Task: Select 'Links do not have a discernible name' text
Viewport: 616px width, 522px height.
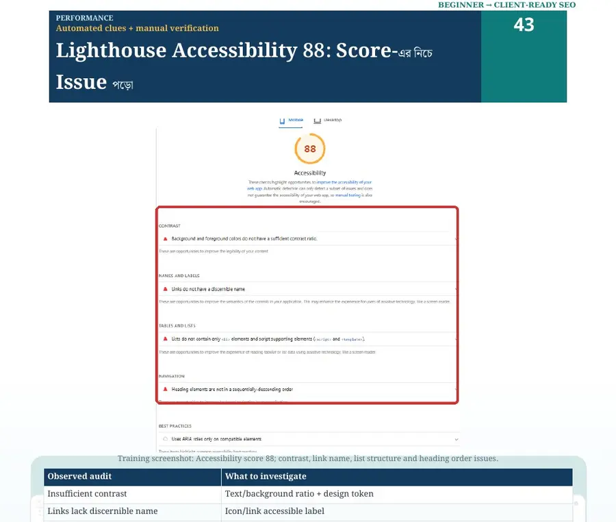Action: (x=208, y=289)
